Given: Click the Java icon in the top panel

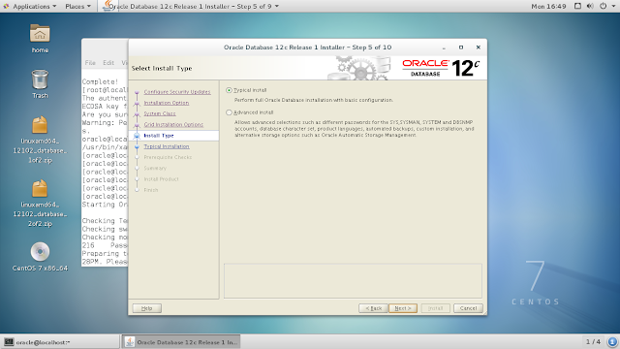Looking at the screenshot, I should (x=108, y=6).
